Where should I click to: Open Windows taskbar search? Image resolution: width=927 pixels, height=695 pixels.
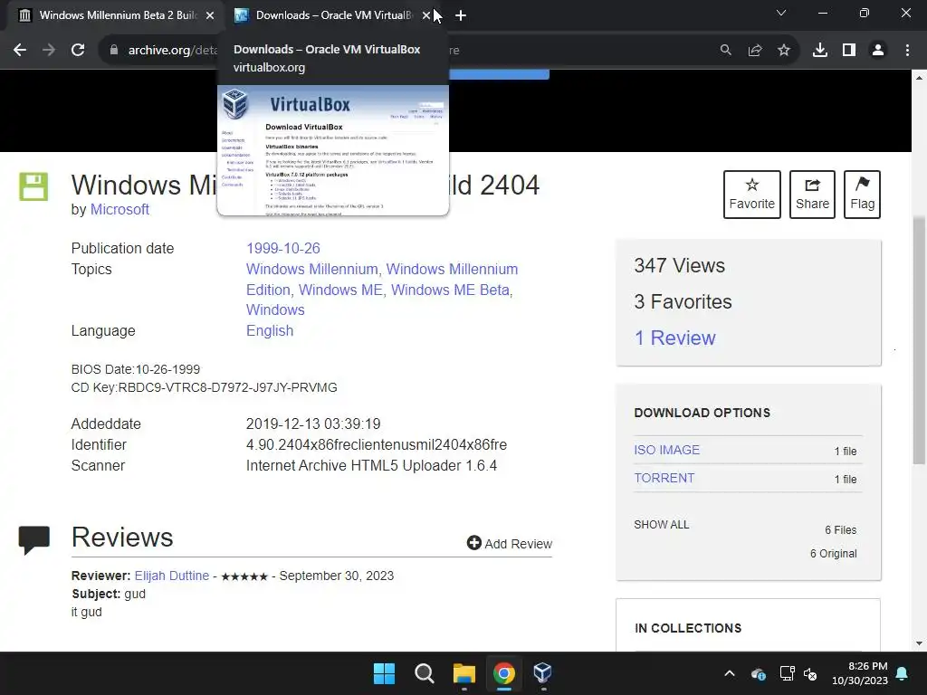pos(424,673)
